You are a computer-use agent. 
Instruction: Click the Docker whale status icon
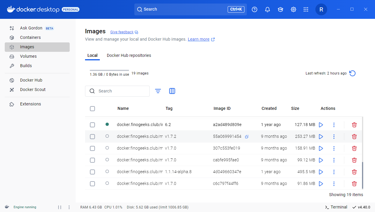pos(7,207)
